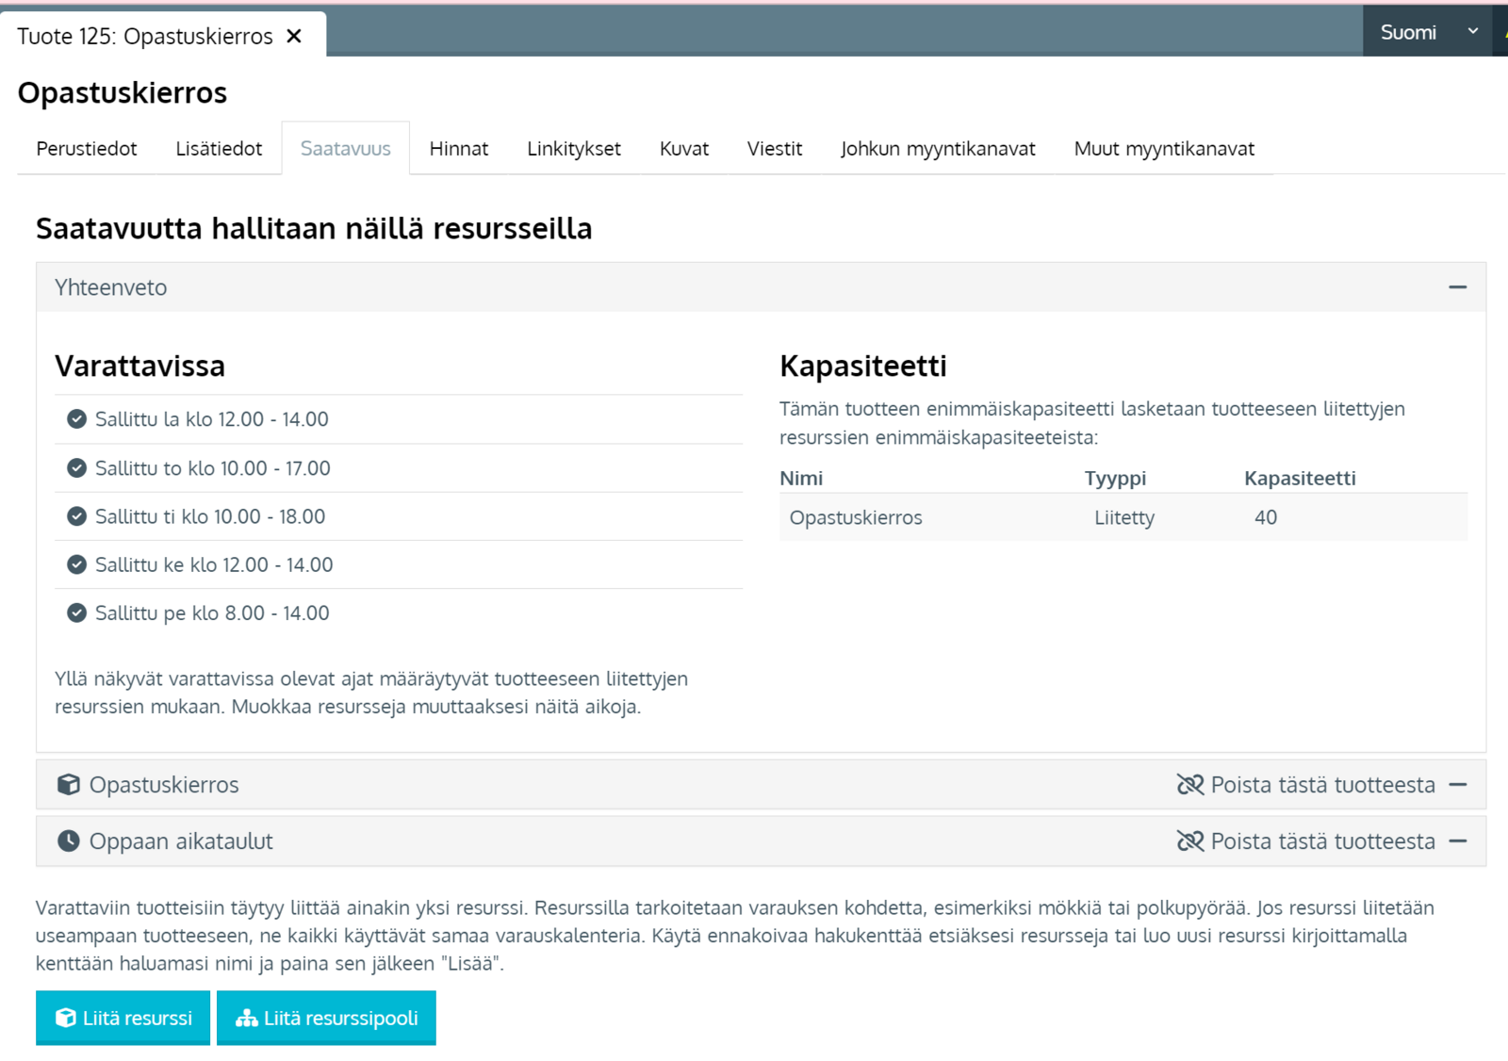Image resolution: width=1508 pixels, height=1061 pixels.
Task: Click unlink icon in Oppaan aikataulut row
Action: pyautogui.click(x=1190, y=841)
